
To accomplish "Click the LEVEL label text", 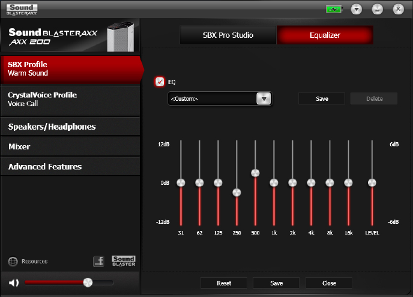I will pyautogui.click(x=372, y=233).
